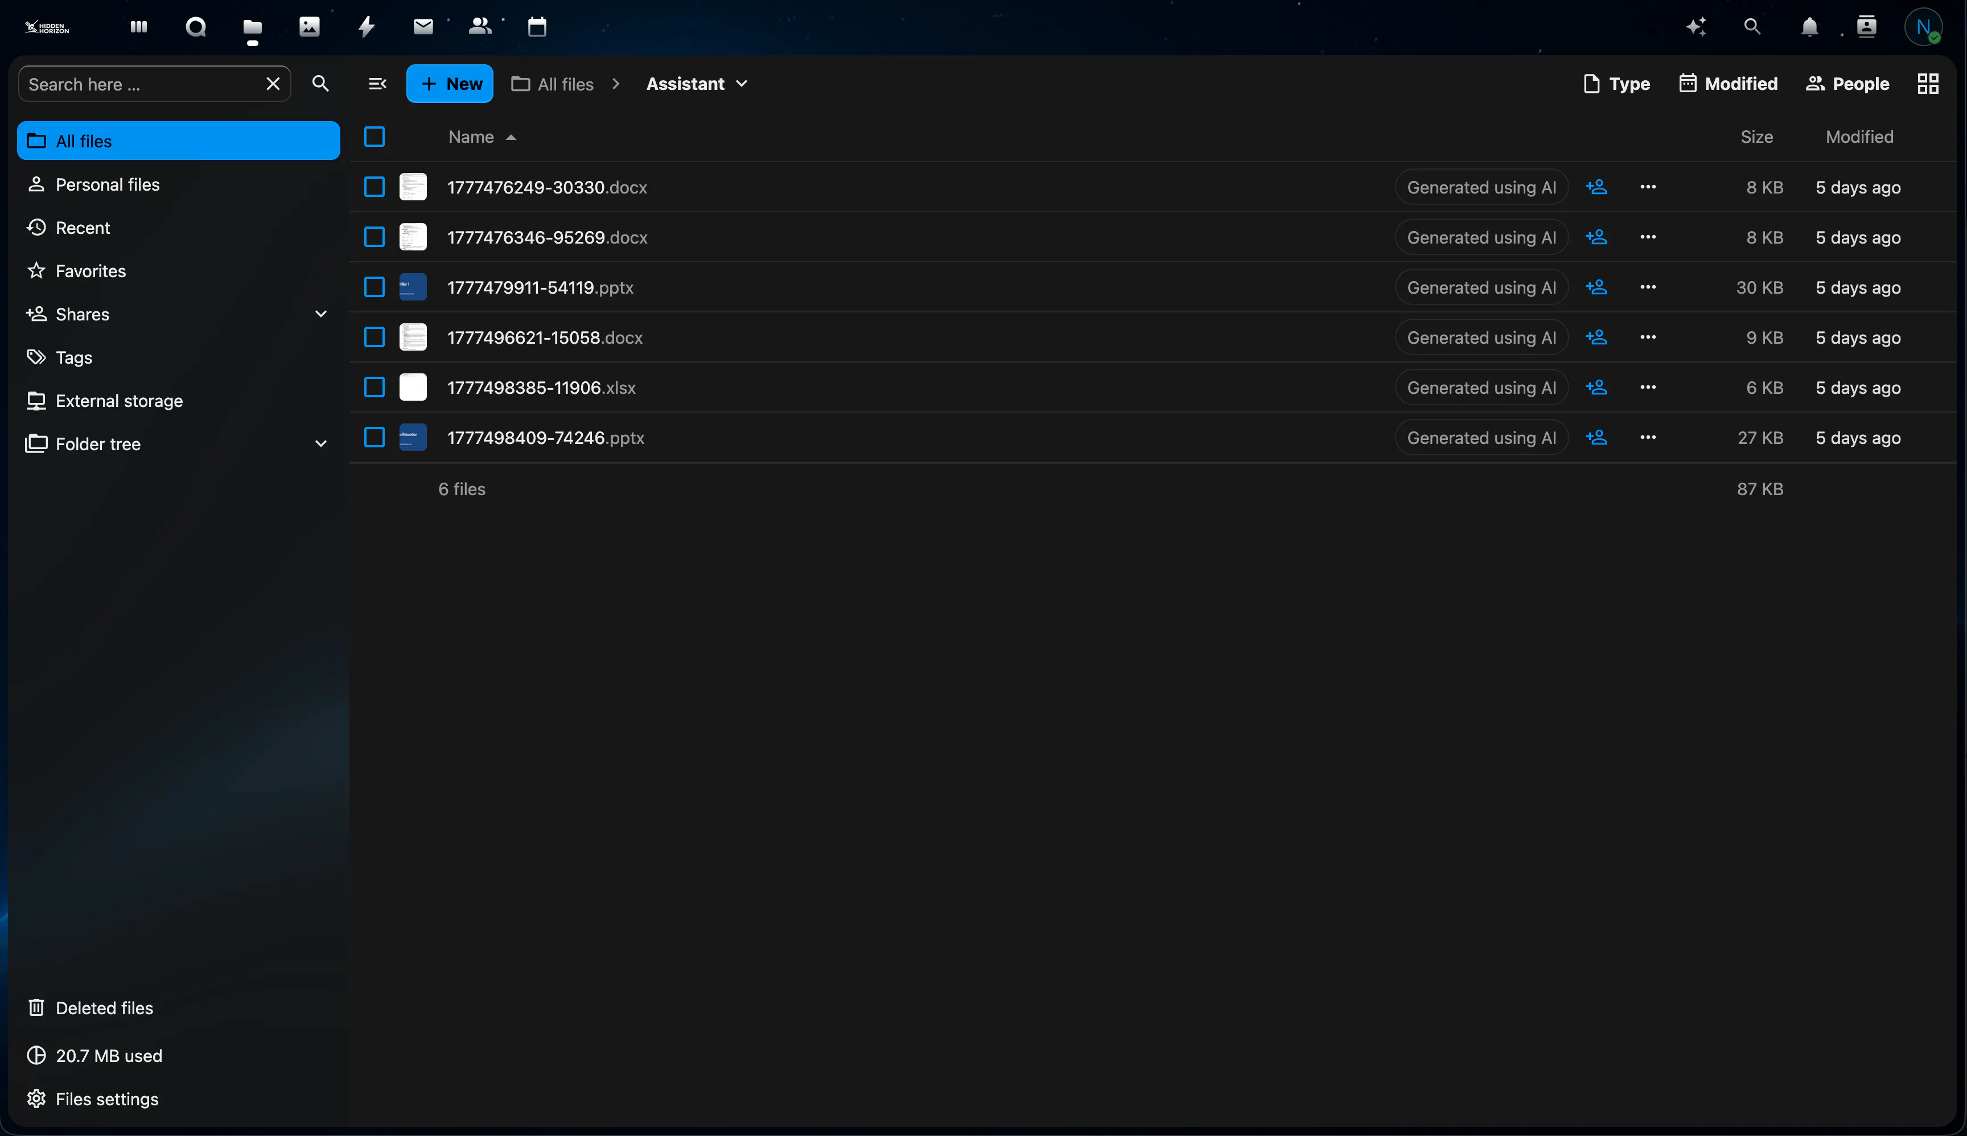Open Files settings
The height and width of the screenshot is (1136, 1967).
tap(179, 1098)
